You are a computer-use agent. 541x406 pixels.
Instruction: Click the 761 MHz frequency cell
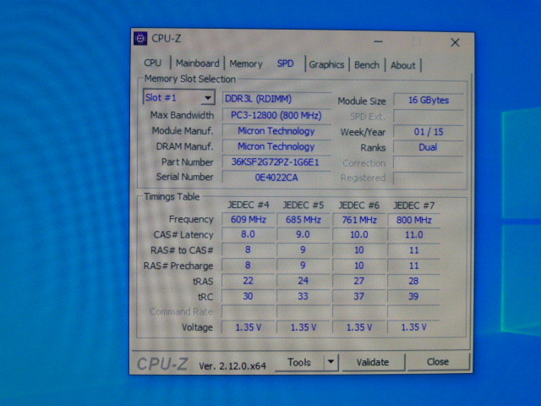coord(358,220)
